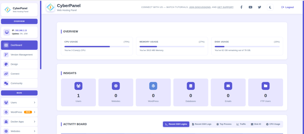Viewport: 304px width, 134px height.
Task: Click the Community chat bubbles icon
Action: [x=6, y=83]
